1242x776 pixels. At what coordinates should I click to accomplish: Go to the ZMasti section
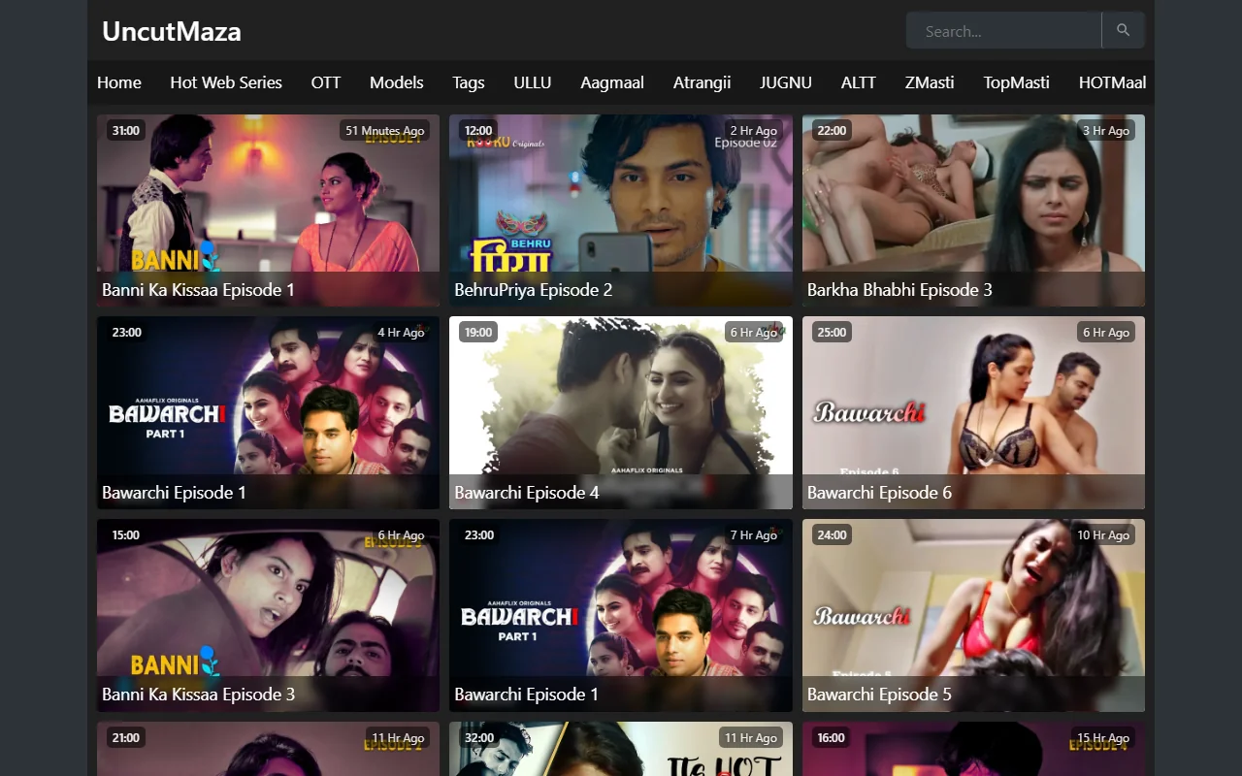930,82
